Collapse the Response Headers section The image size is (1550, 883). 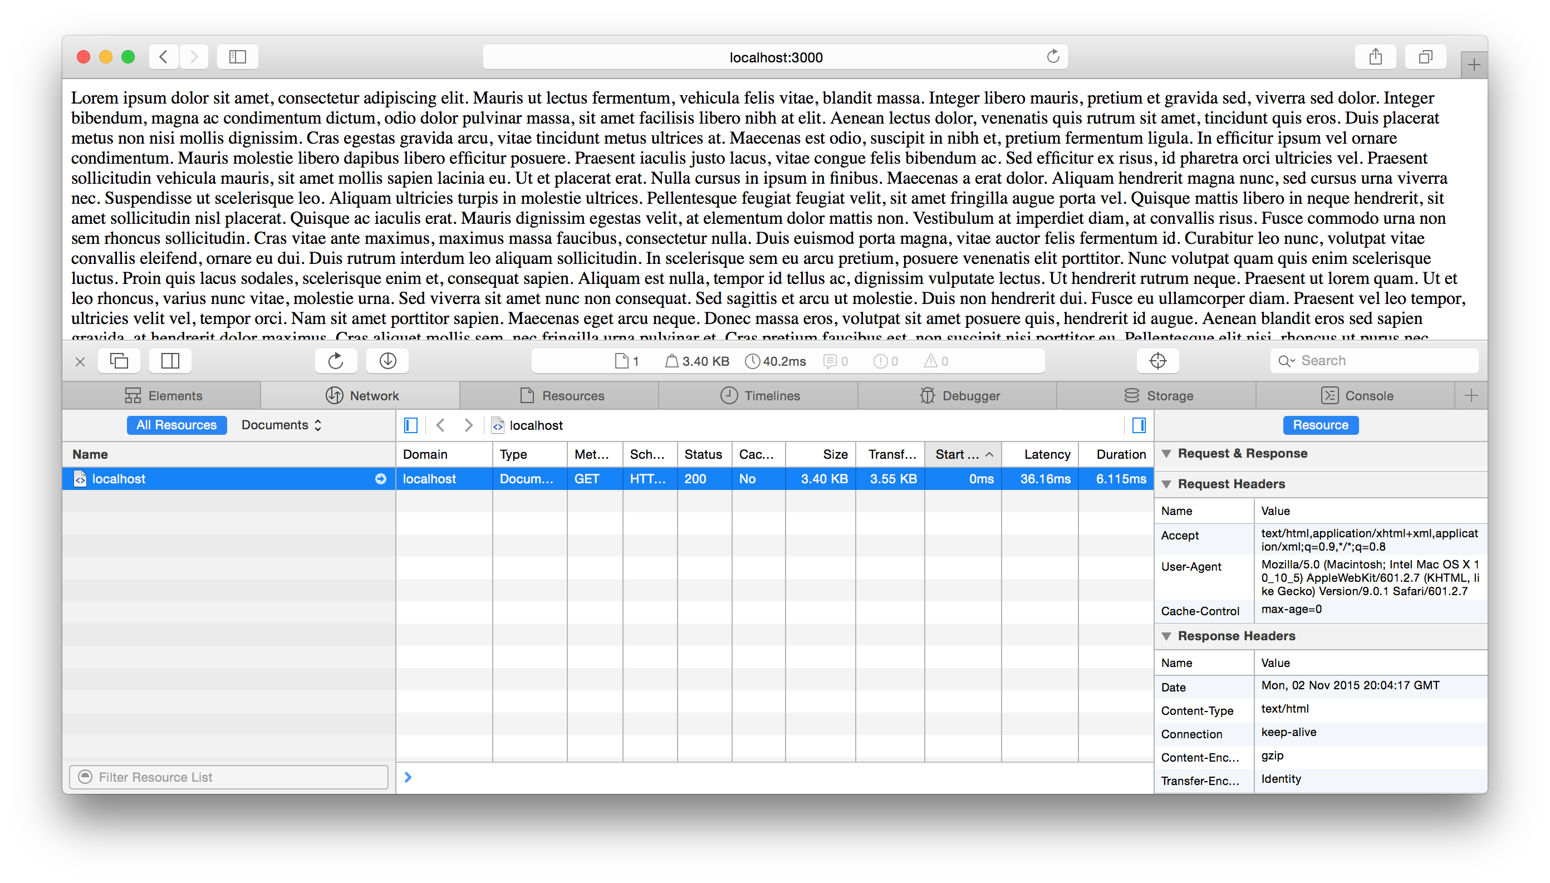[x=1165, y=636]
